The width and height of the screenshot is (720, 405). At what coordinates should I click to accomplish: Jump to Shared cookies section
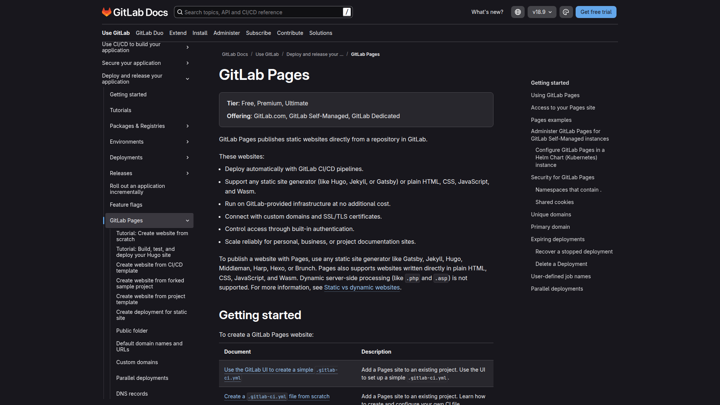click(554, 202)
